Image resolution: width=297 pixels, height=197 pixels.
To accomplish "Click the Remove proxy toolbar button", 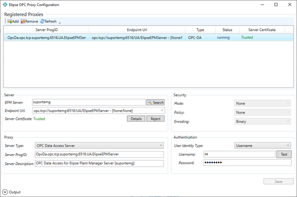I will pos(29,21).
